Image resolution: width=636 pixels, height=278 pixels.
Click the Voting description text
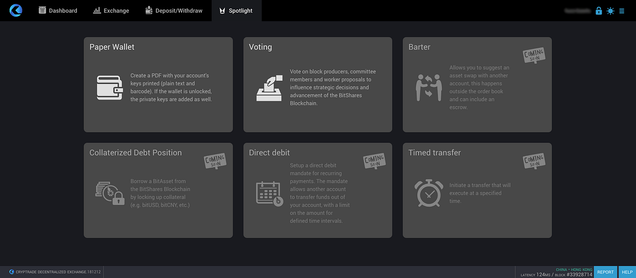[333, 87]
